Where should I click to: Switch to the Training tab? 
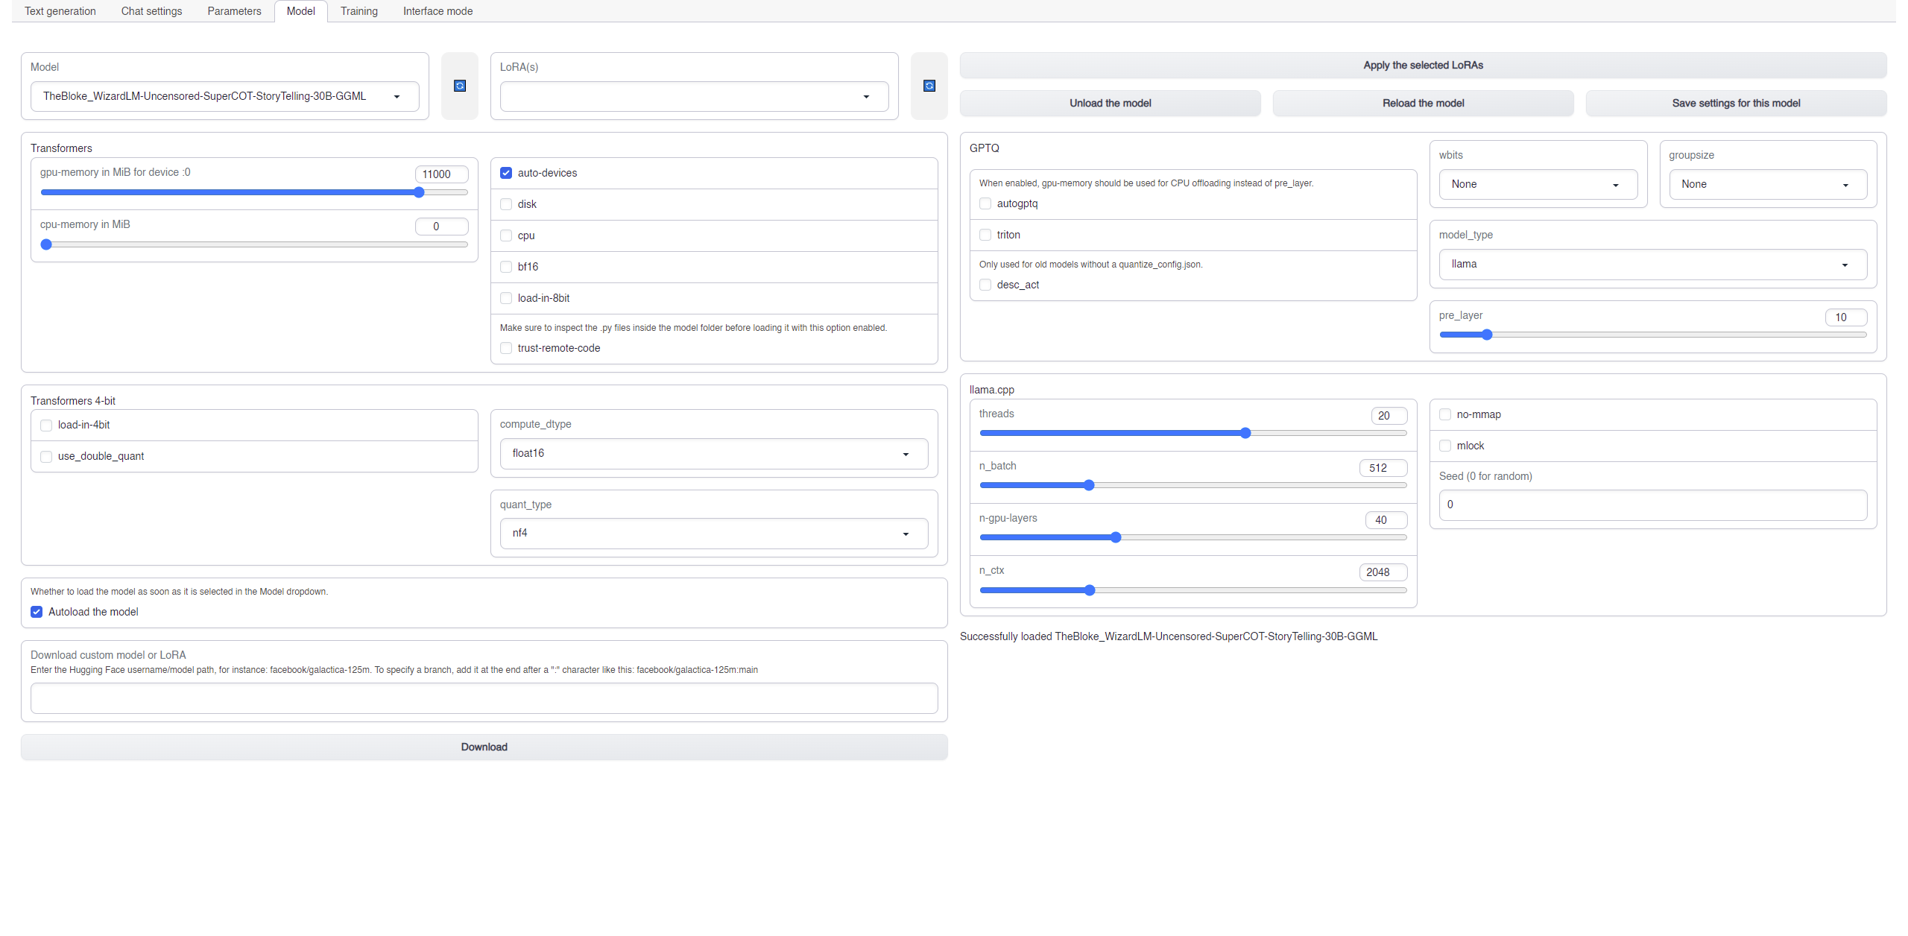pyautogui.click(x=358, y=10)
